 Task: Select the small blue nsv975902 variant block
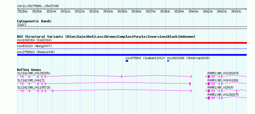click(x=127, y=61)
